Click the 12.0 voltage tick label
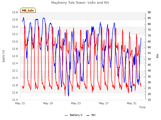This screenshot has width=161, height=120. pos(15,78)
